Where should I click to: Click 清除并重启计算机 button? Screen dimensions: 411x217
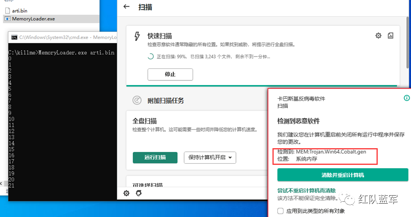click(342, 175)
